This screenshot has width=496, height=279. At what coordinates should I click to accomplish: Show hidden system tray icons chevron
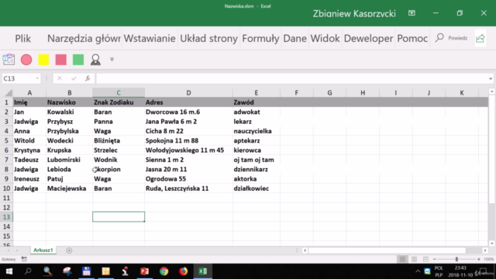[418, 271]
